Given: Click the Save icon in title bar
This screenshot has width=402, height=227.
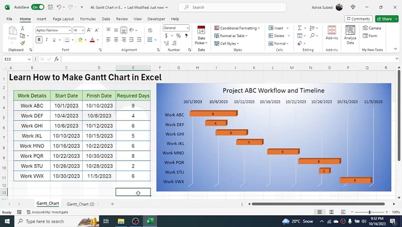Looking at the screenshot, I should (50, 7).
